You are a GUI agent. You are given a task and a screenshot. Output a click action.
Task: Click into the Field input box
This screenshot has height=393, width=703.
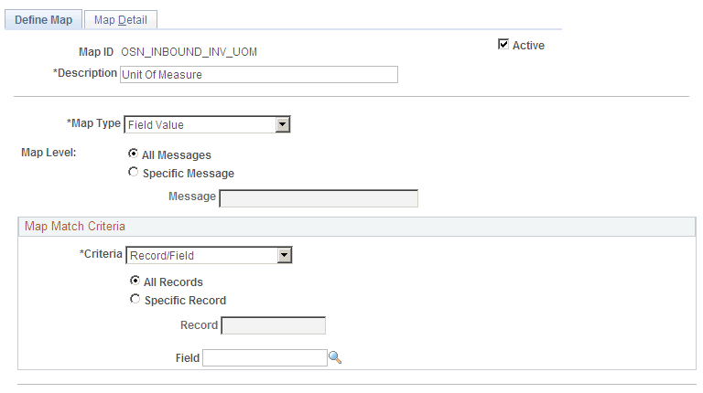coord(265,358)
